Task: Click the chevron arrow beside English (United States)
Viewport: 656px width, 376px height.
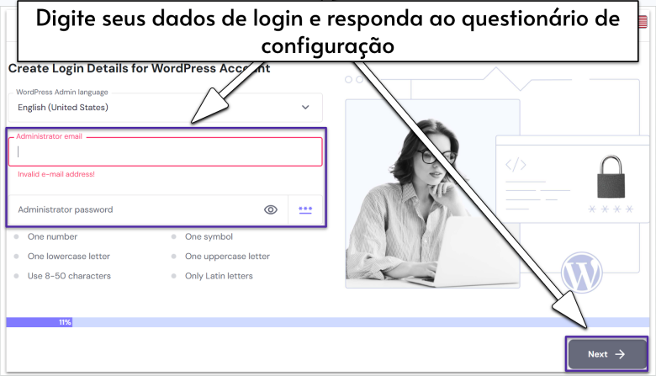Action: tap(305, 108)
